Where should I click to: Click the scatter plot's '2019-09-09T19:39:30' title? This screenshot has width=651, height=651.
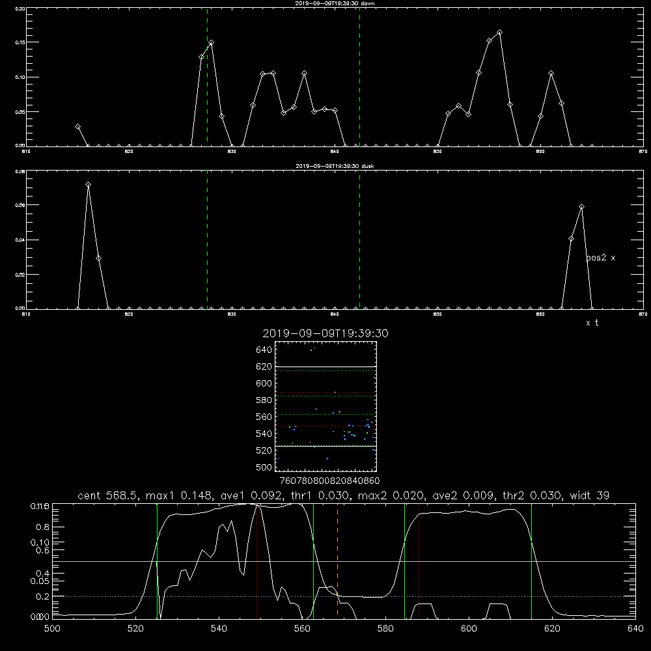(325, 333)
